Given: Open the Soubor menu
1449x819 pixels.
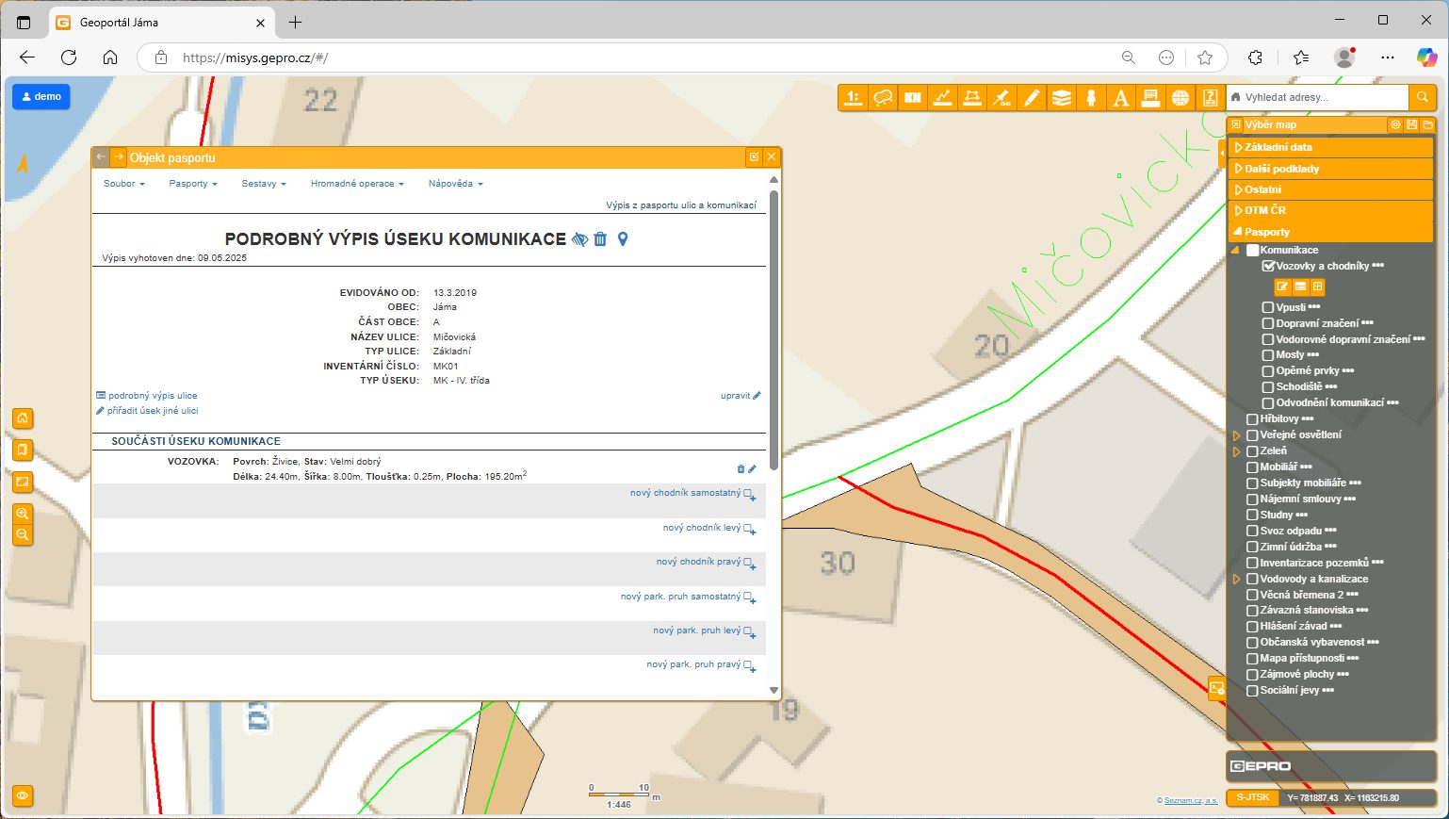Looking at the screenshot, I should (124, 184).
